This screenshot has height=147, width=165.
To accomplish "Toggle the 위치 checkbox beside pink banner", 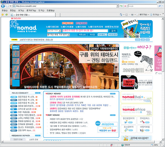I will 157,73.
